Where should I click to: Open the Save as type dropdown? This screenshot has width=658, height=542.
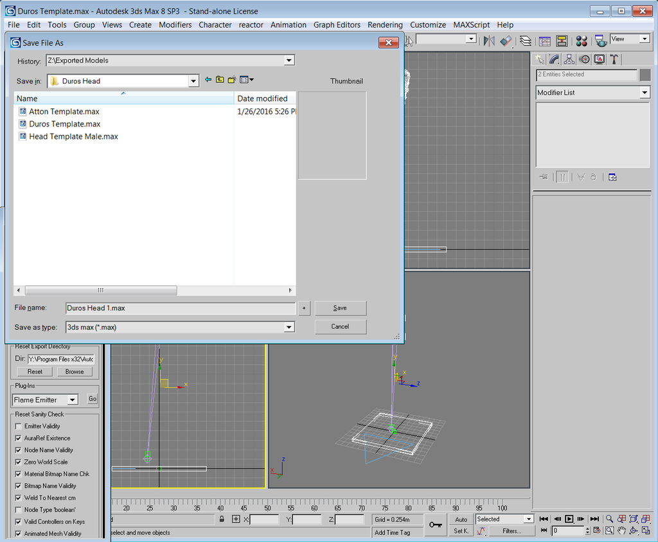(289, 328)
